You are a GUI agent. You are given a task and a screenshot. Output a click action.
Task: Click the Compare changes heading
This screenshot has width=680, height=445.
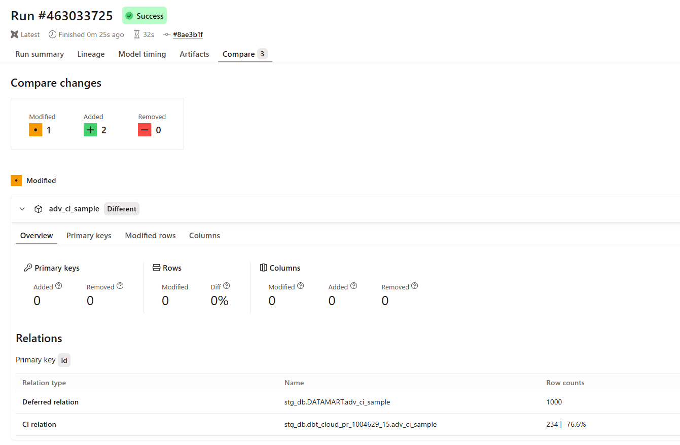click(56, 83)
